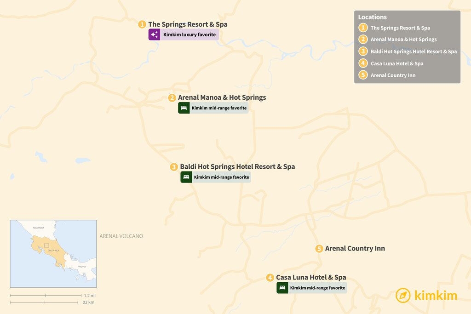Click the green bed icon under Baldi Hot Springs

pyautogui.click(x=186, y=177)
